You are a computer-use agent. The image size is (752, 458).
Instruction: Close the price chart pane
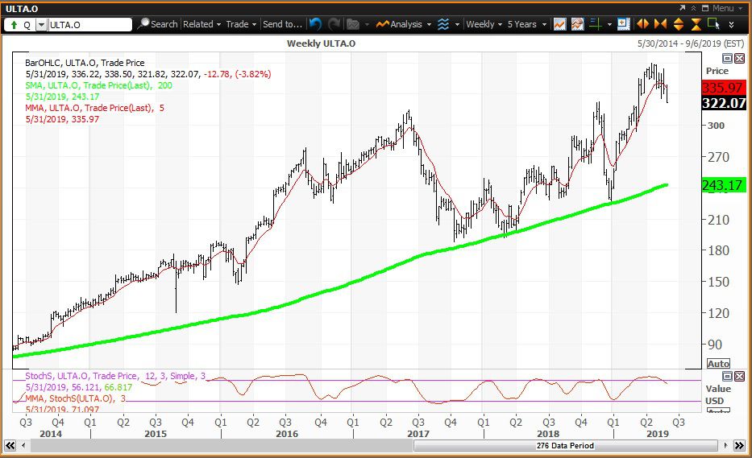(x=740, y=59)
